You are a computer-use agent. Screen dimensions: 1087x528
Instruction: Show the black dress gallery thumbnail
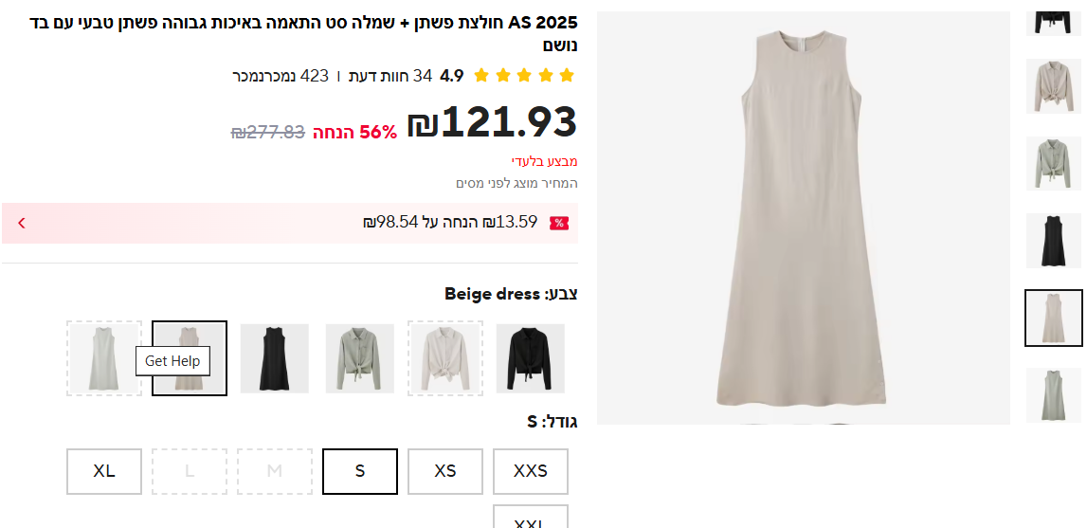pos(1053,241)
